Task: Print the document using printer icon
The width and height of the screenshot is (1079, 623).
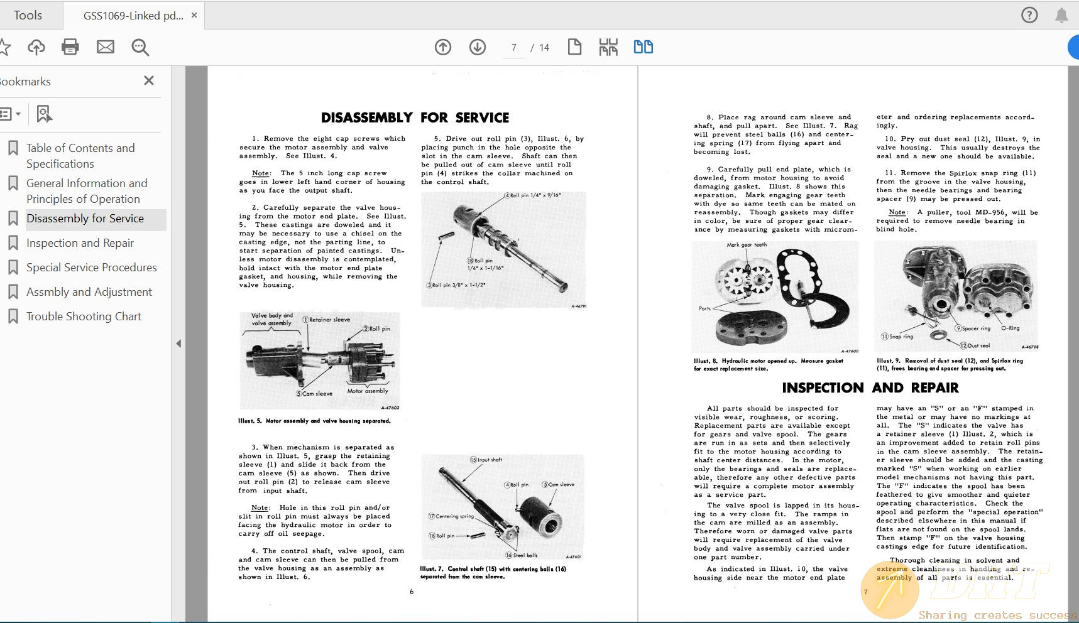Action: [70, 47]
